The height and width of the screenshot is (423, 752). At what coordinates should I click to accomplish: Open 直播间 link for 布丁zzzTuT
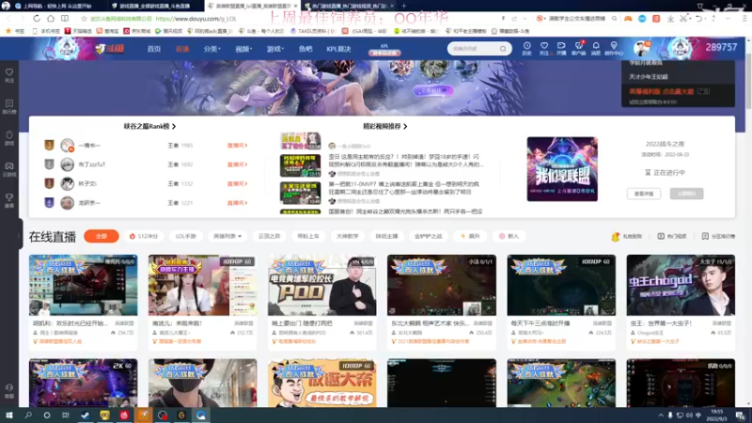tap(237, 164)
